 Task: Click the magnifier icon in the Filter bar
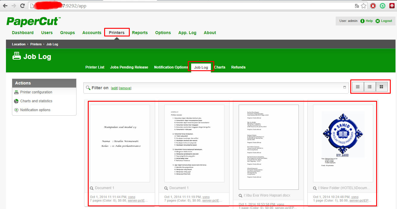pos(88,88)
